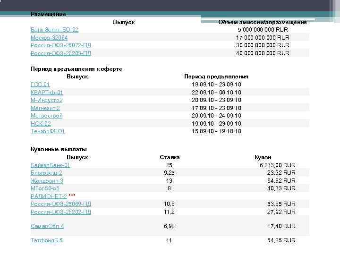Select the 17 000 000 000 RUR value
This screenshot has height=255, width=340.
pos(263,38)
